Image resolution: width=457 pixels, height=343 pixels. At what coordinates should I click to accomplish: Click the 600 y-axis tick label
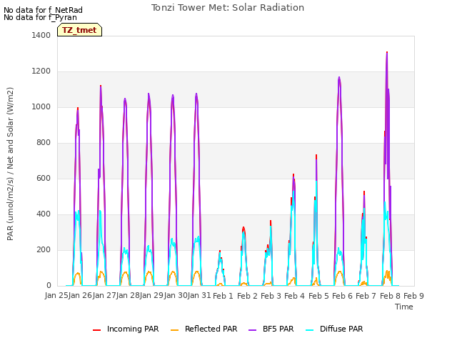coord(44,178)
